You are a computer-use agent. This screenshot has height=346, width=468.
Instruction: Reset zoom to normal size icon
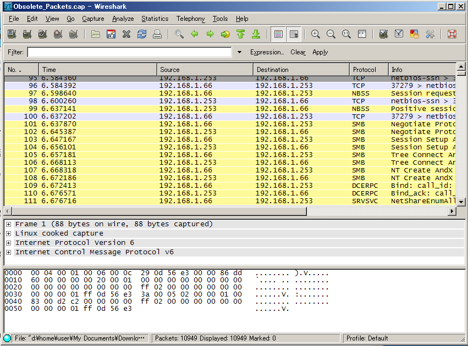coord(346,34)
